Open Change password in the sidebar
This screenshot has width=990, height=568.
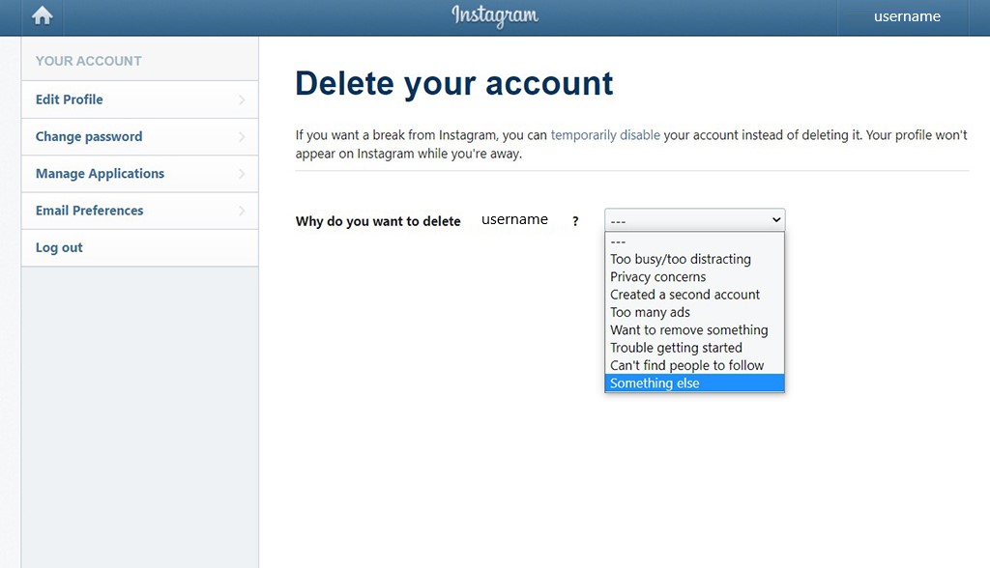tap(139, 136)
